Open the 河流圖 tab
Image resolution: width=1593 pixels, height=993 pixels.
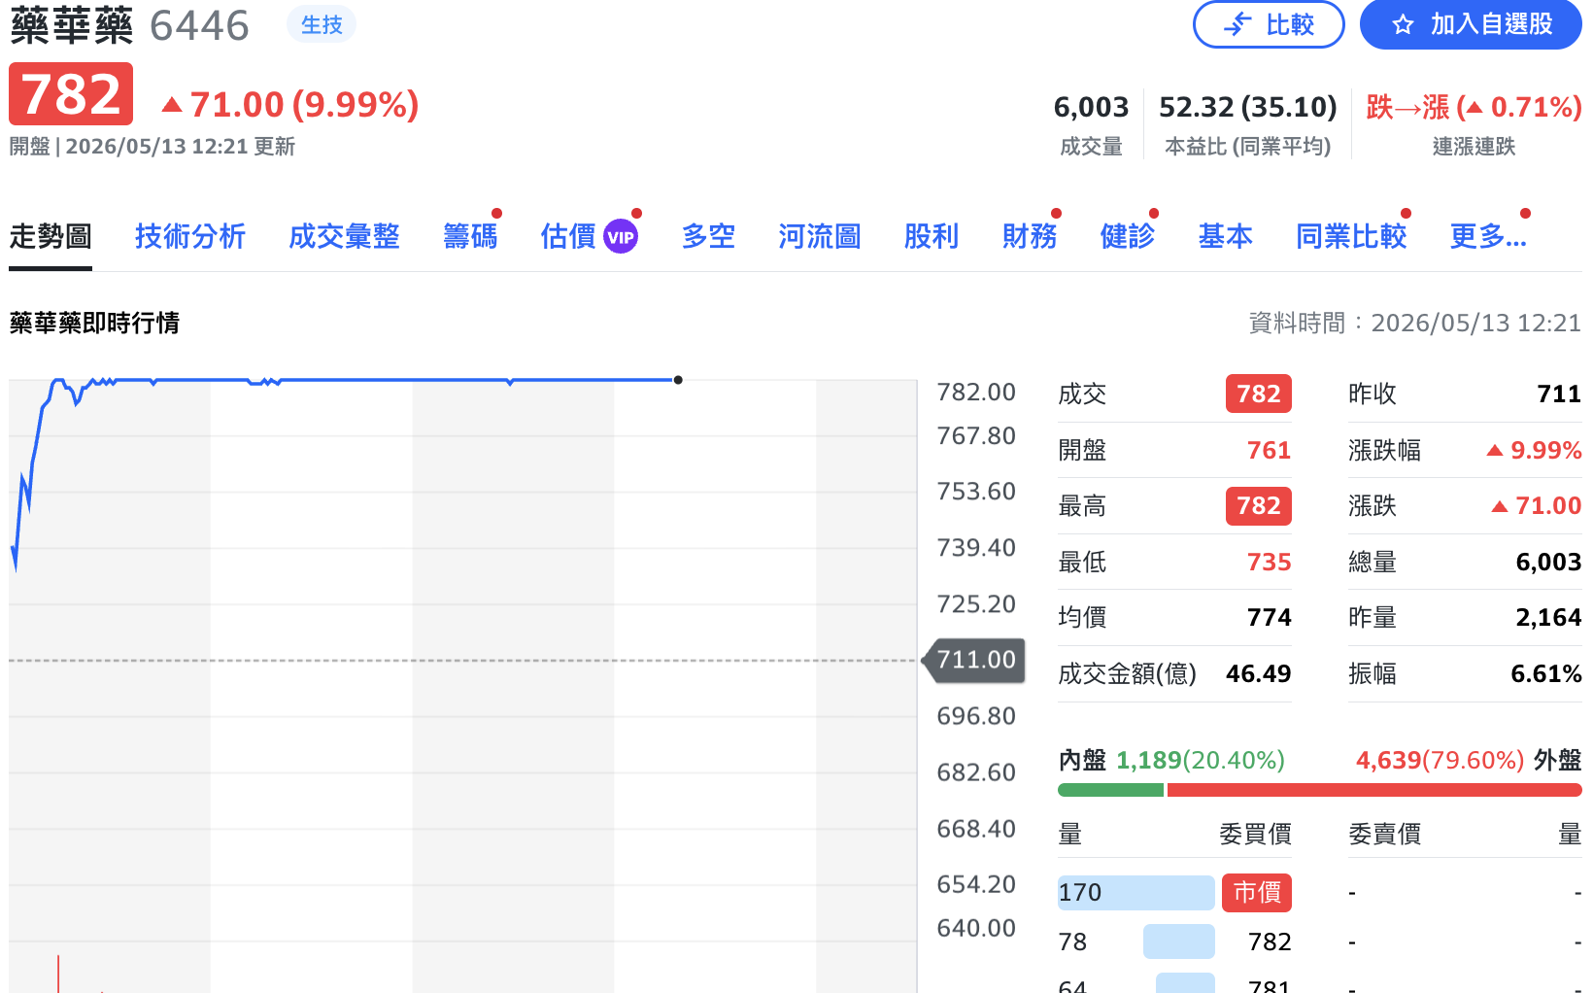(820, 236)
